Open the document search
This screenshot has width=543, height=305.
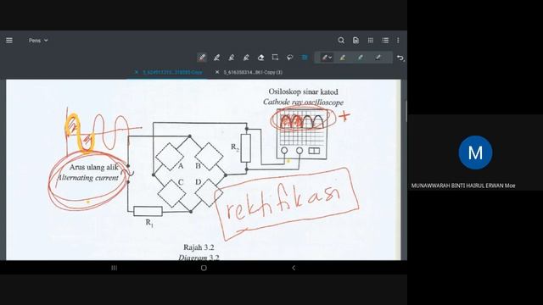pos(341,41)
